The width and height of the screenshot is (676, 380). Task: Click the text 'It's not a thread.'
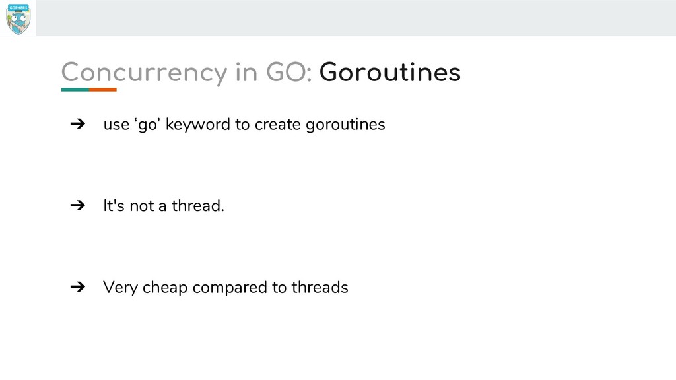coord(164,206)
